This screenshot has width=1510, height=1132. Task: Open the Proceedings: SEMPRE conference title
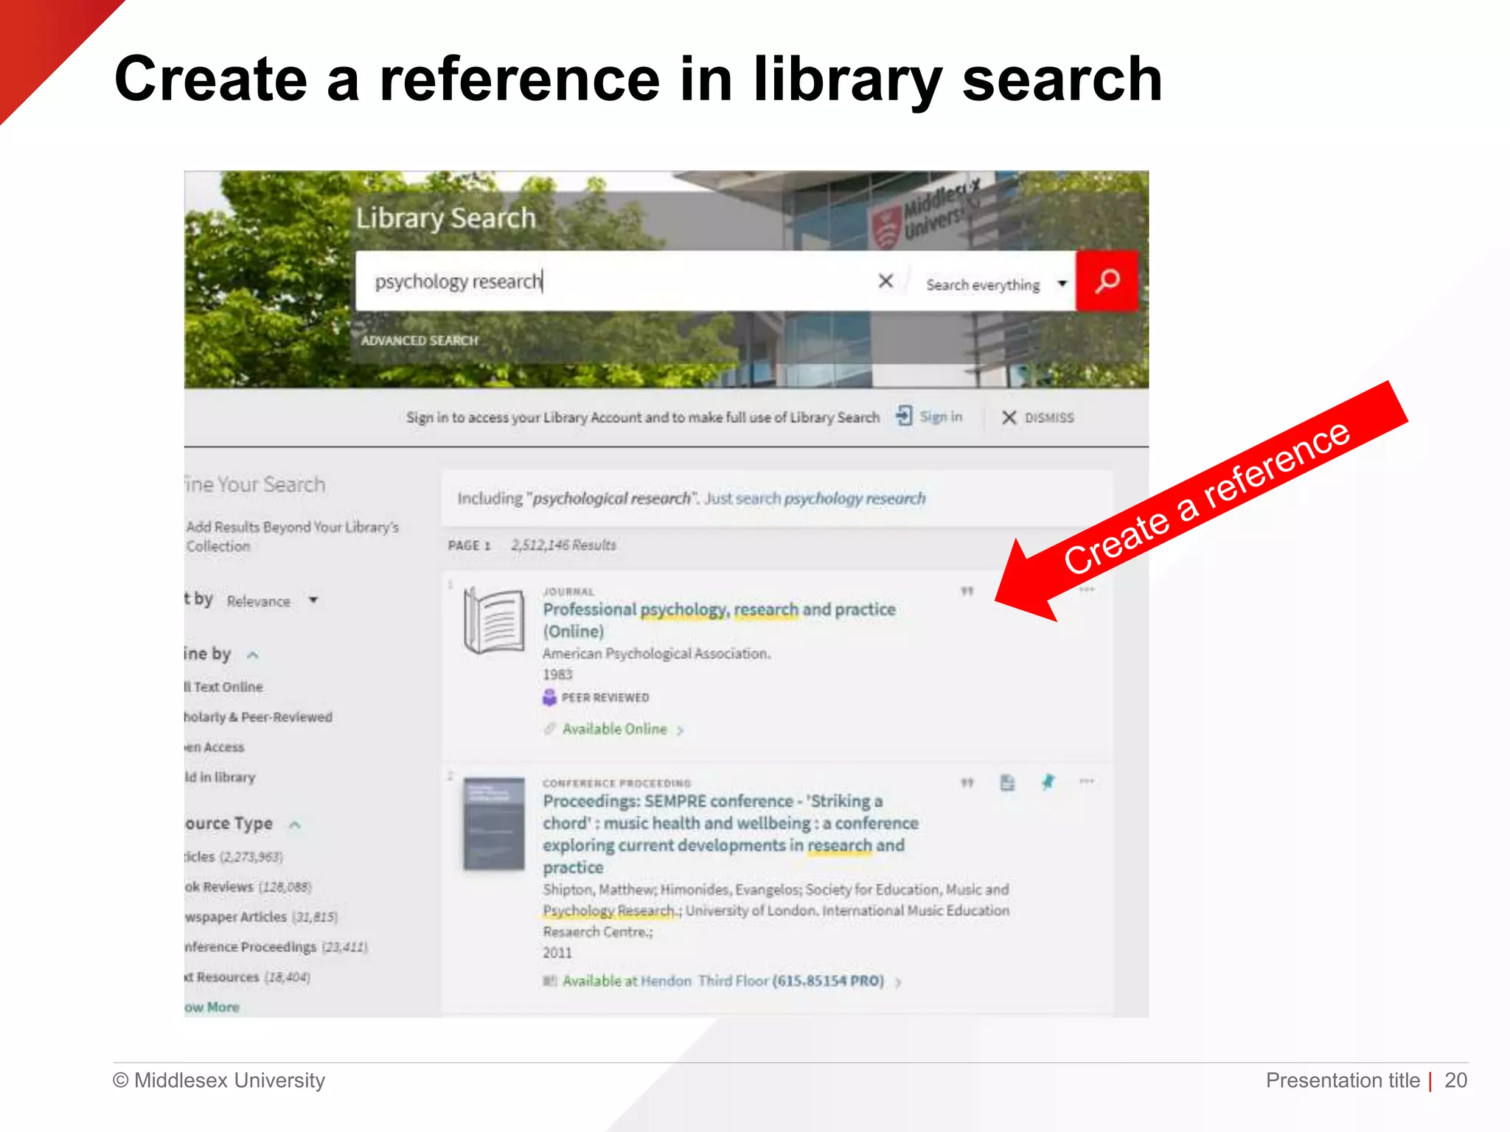pyautogui.click(x=731, y=834)
